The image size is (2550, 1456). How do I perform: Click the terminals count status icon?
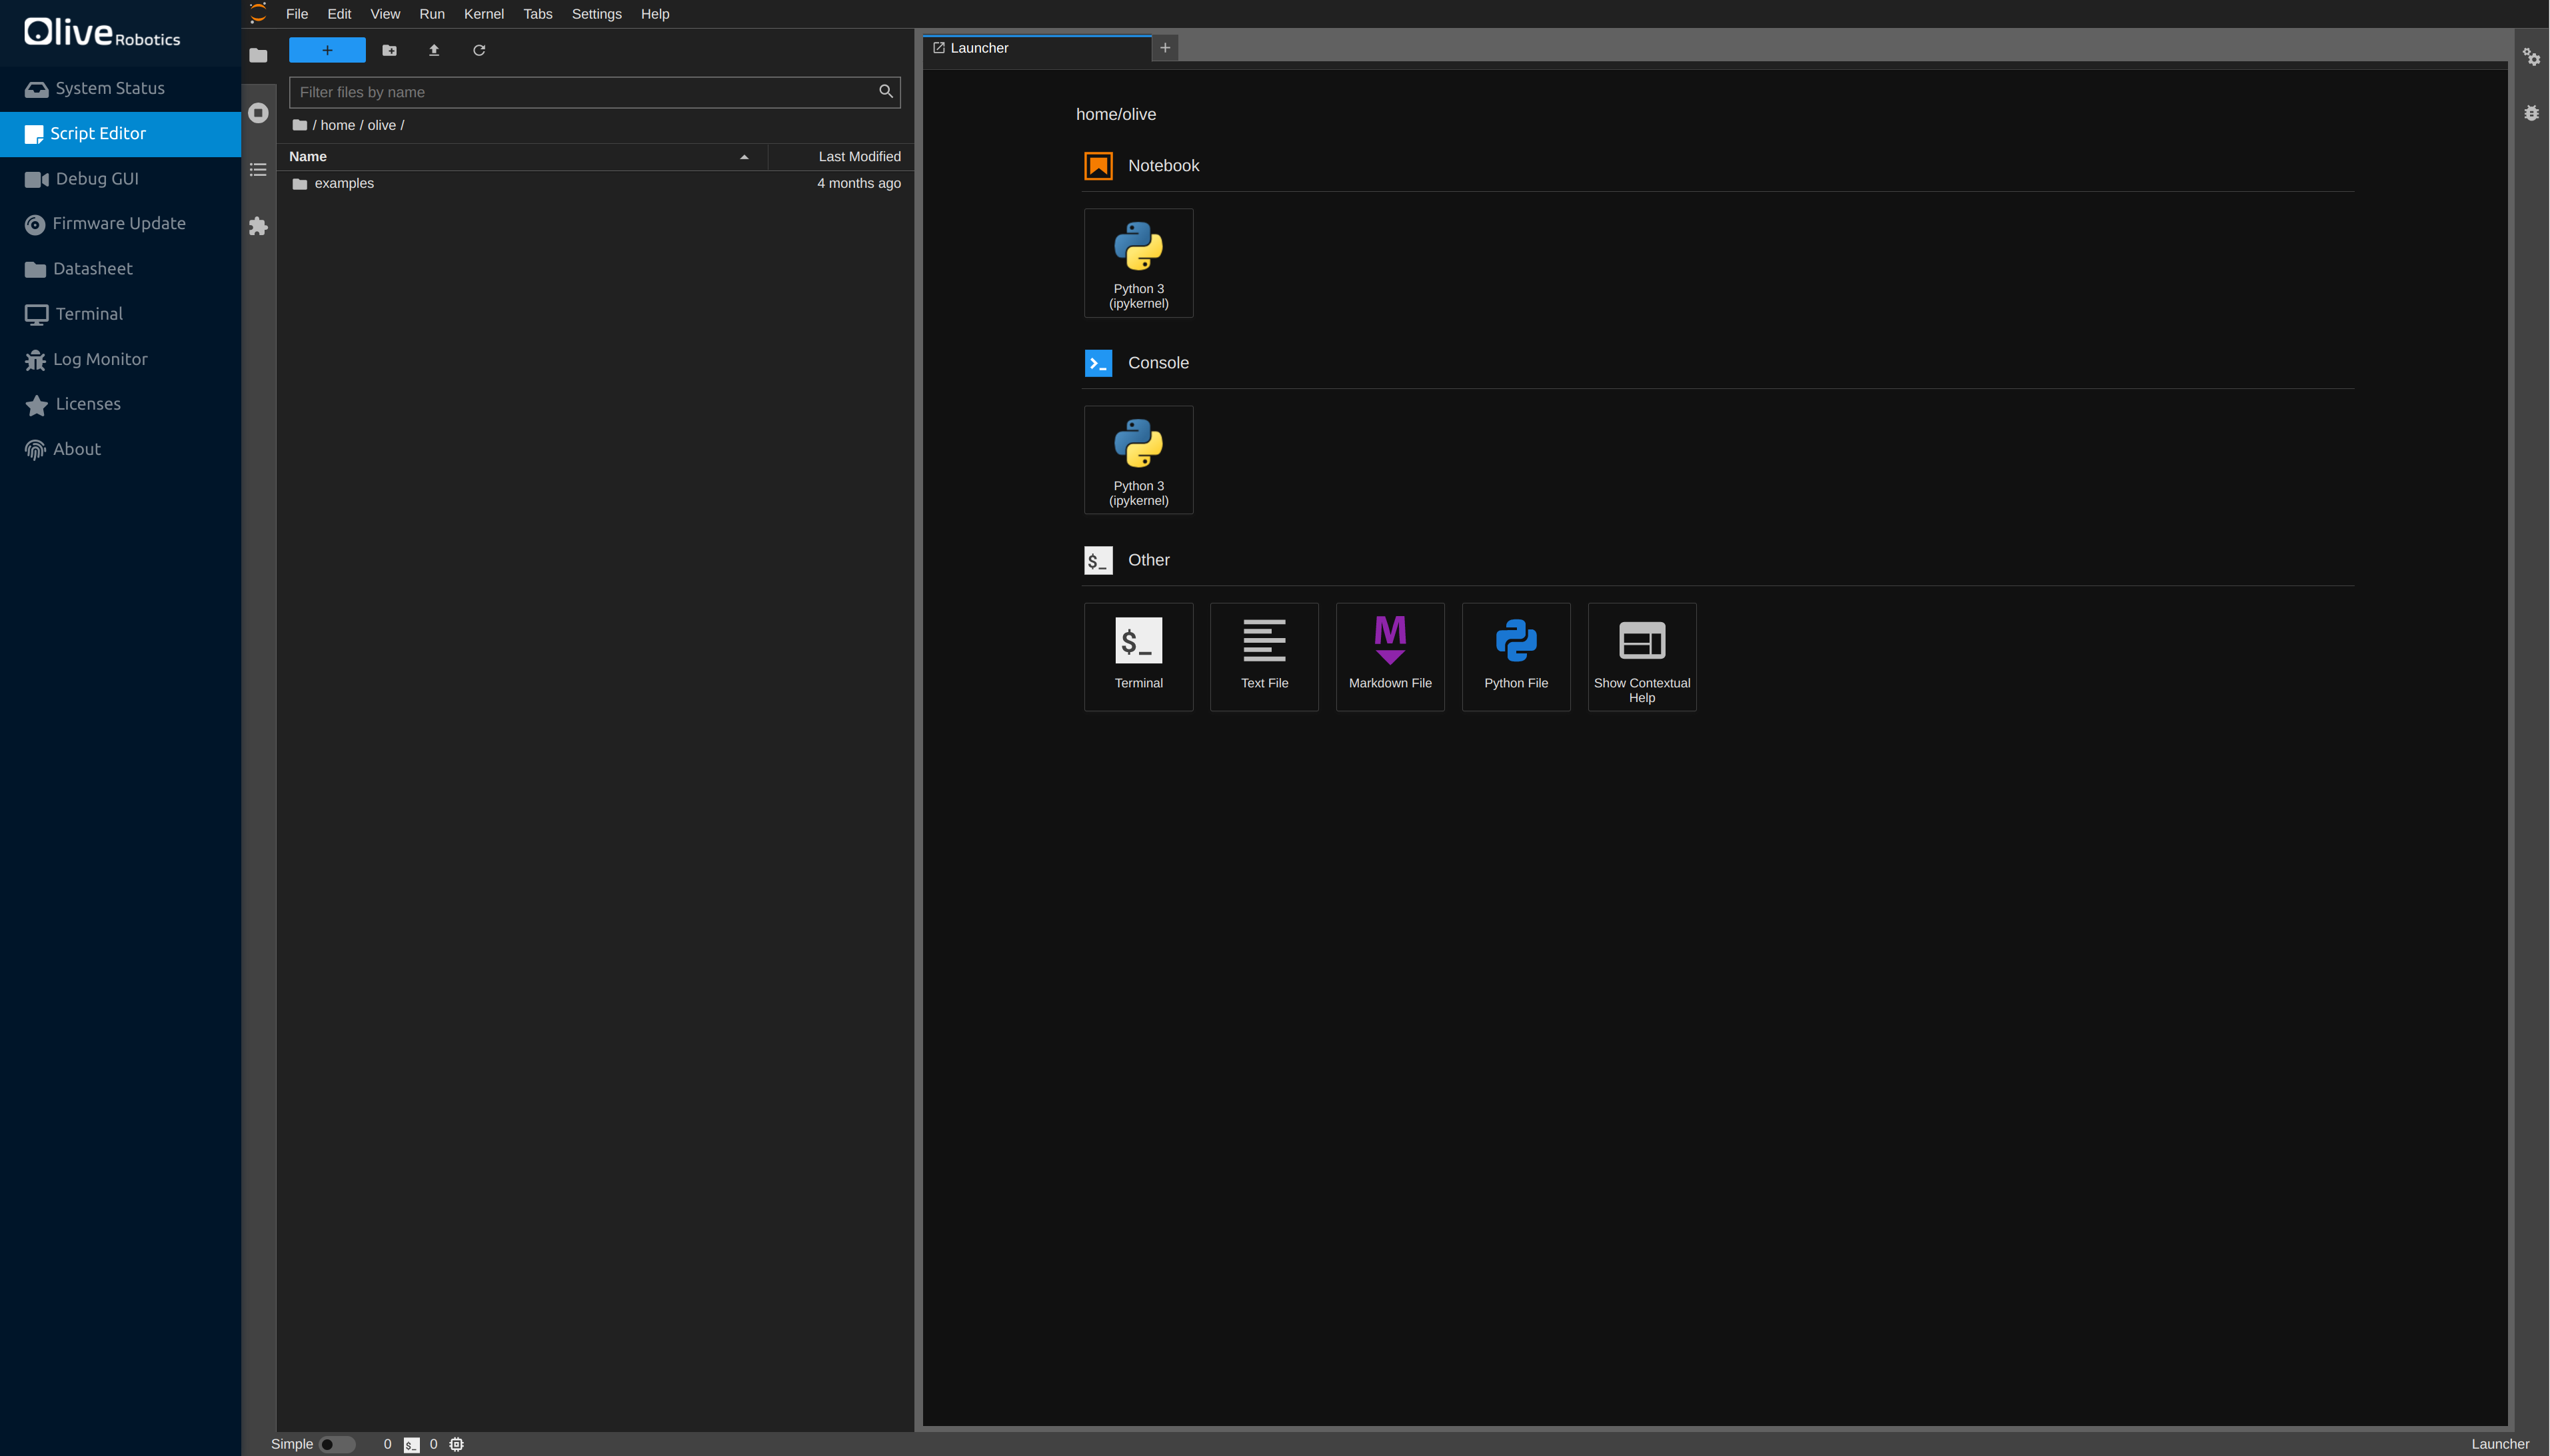(x=411, y=1445)
